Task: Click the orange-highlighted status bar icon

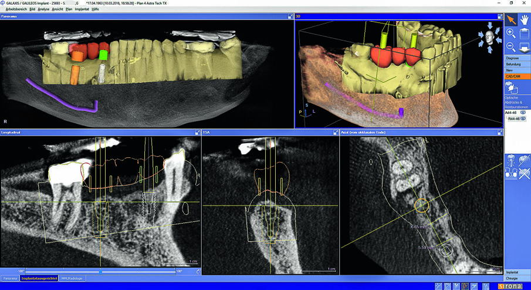Action: 465,286
